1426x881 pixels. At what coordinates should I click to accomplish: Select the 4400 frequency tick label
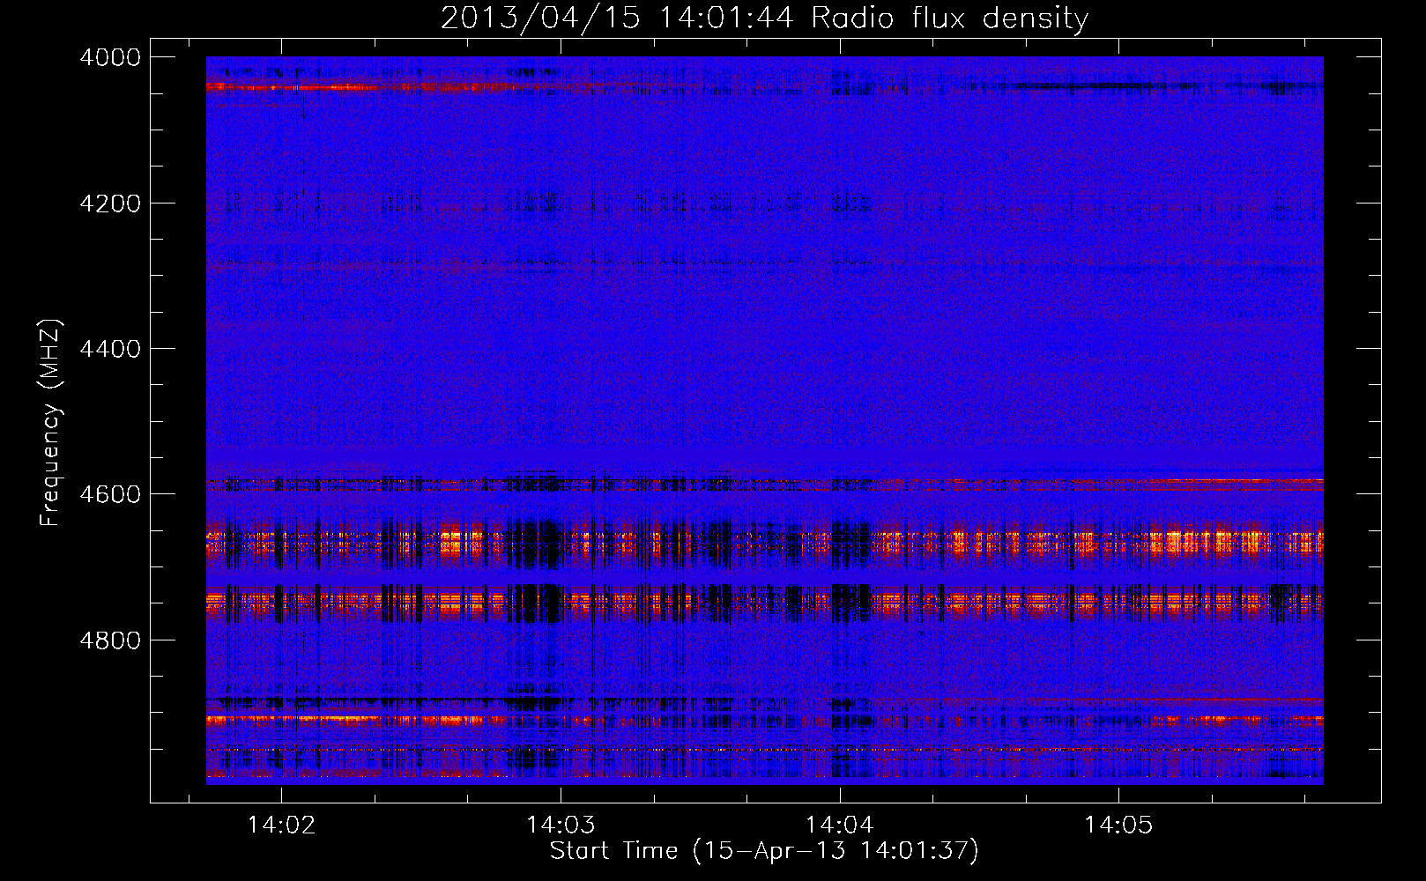tap(110, 349)
